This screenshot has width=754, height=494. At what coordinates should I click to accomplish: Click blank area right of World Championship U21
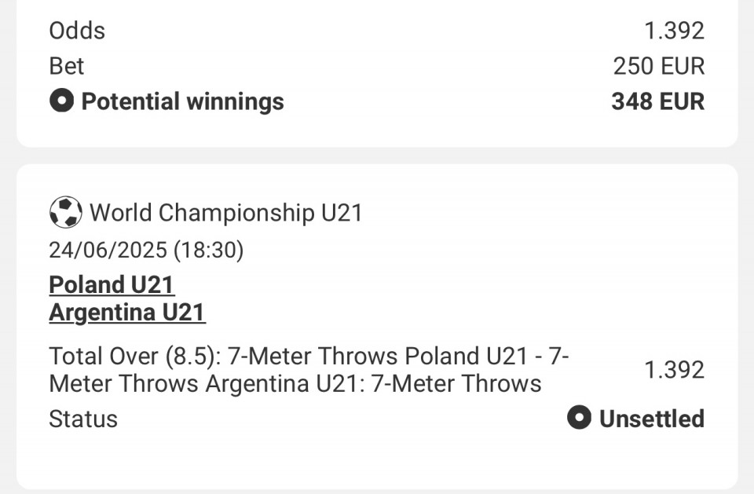[x=548, y=213]
